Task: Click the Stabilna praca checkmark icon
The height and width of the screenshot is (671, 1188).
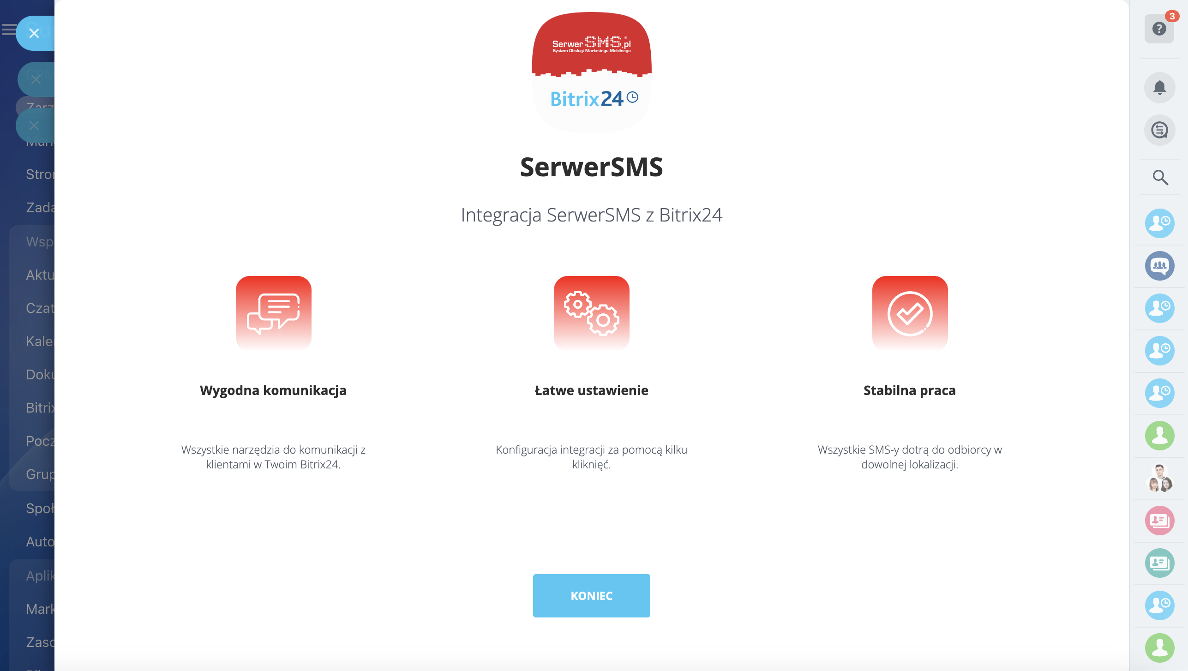Action: tap(909, 313)
